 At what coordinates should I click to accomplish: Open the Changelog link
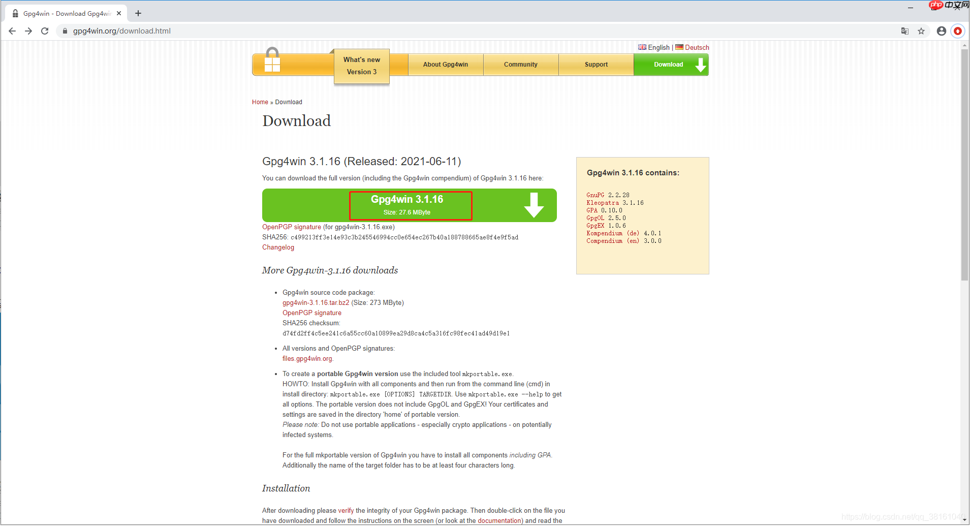click(x=278, y=247)
